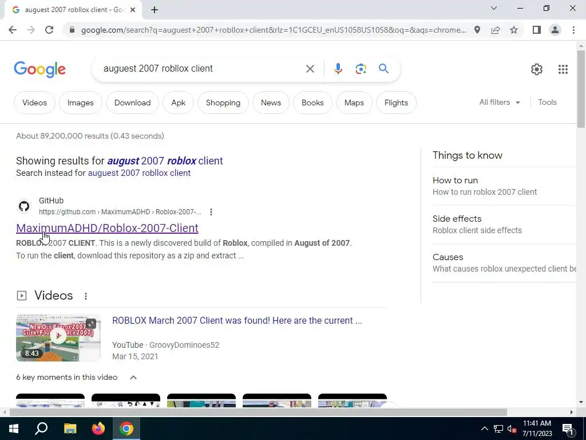Go back using the browser back arrow
The height and width of the screenshot is (440, 586).
(13, 30)
